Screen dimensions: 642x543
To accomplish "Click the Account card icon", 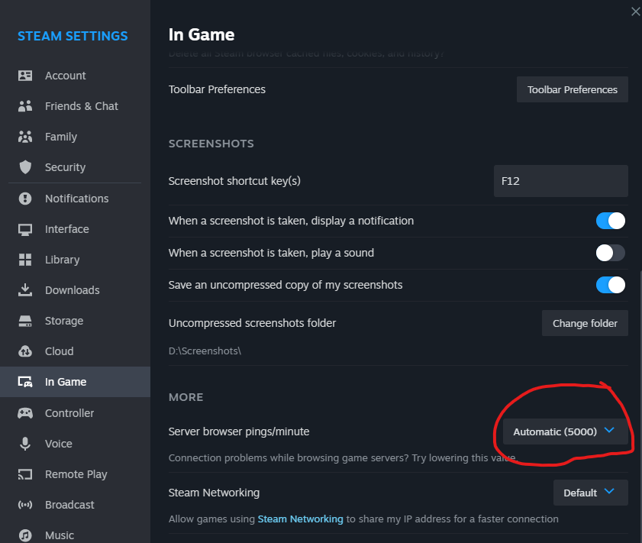I will pyautogui.click(x=25, y=76).
